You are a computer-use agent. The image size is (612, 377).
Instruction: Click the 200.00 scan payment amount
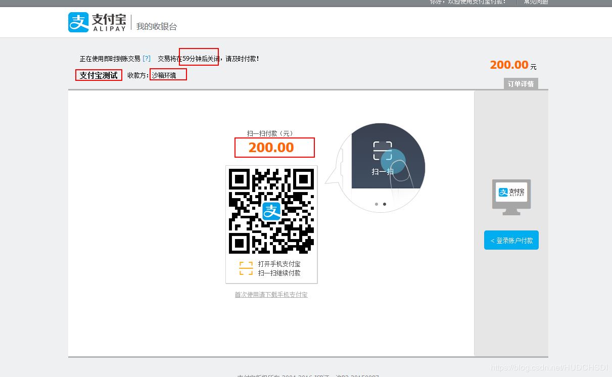click(271, 147)
